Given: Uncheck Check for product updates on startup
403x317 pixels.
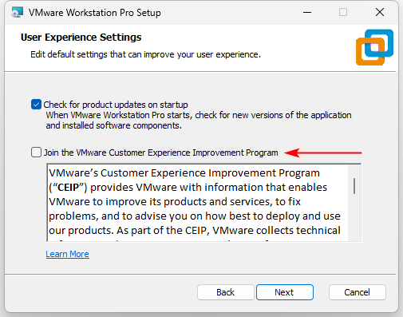Looking at the screenshot, I should 36,105.
